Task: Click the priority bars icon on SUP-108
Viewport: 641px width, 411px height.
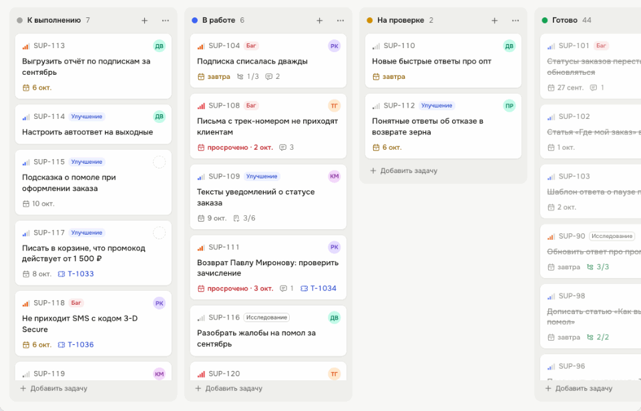Action: [201, 106]
